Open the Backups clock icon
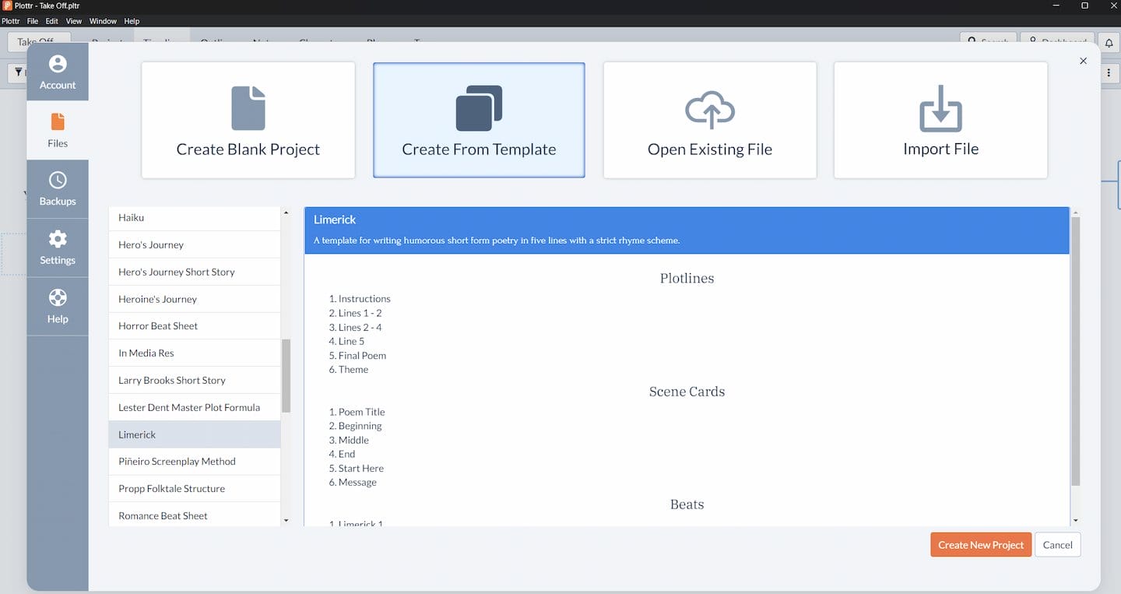Image resolution: width=1121 pixels, height=594 pixels. tap(58, 181)
